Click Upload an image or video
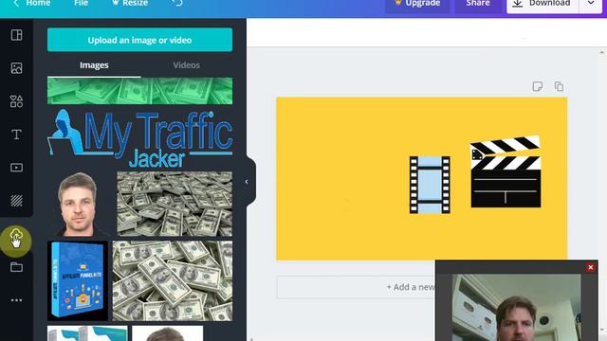This screenshot has width=607, height=341. (139, 40)
